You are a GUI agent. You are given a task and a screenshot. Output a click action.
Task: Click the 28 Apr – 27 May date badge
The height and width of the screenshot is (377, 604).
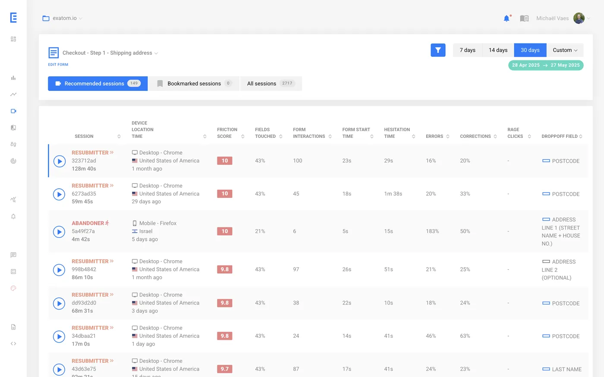click(546, 65)
